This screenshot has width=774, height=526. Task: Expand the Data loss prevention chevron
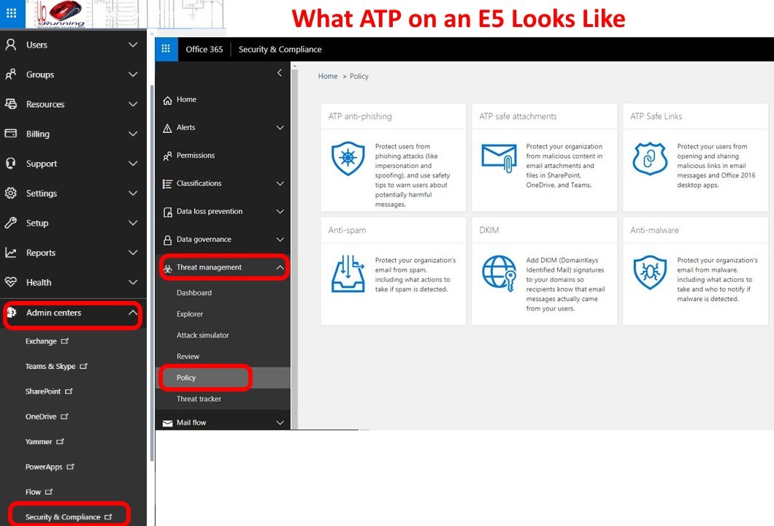(x=280, y=212)
